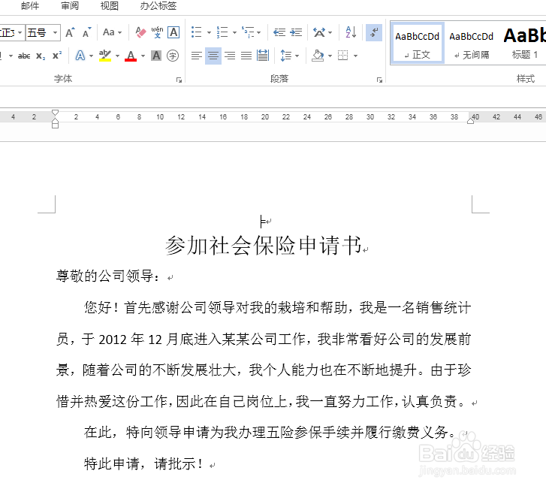Click Line and Paragraph Spacing icon

(286, 56)
